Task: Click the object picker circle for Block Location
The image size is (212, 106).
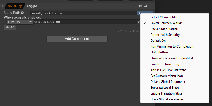Action: tap(139, 22)
